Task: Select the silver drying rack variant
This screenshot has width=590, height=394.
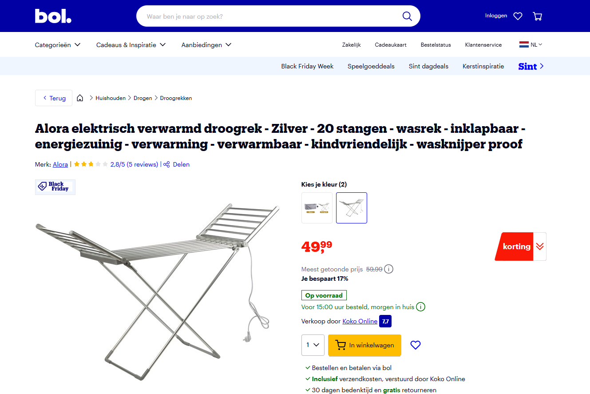Action: coord(352,208)
